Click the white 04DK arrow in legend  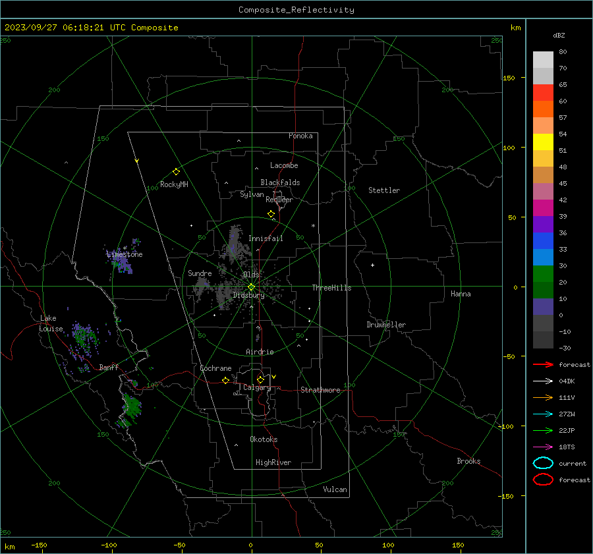(x=543, y=381)
